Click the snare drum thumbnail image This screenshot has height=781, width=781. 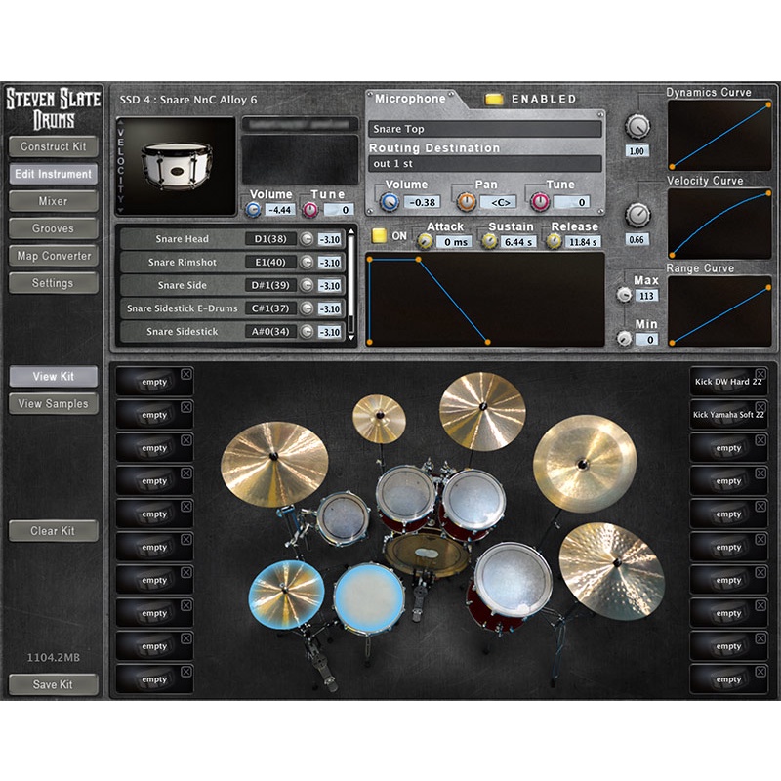pos(177,165)
